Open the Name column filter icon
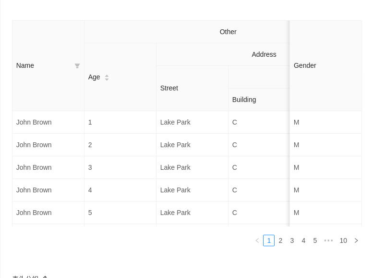This screenshot has width=373, height=278. pyautogui.click(x=77, y=66)
